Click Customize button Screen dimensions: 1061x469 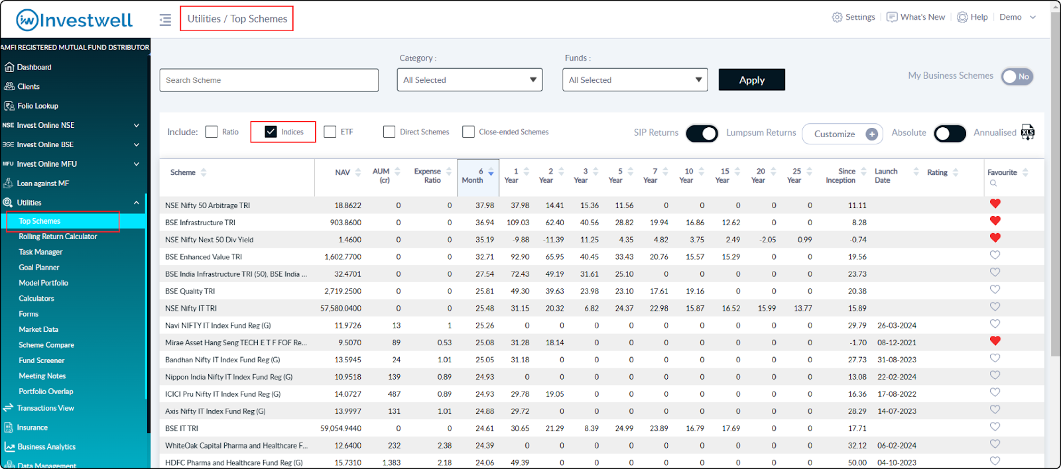tap(842, 134)
